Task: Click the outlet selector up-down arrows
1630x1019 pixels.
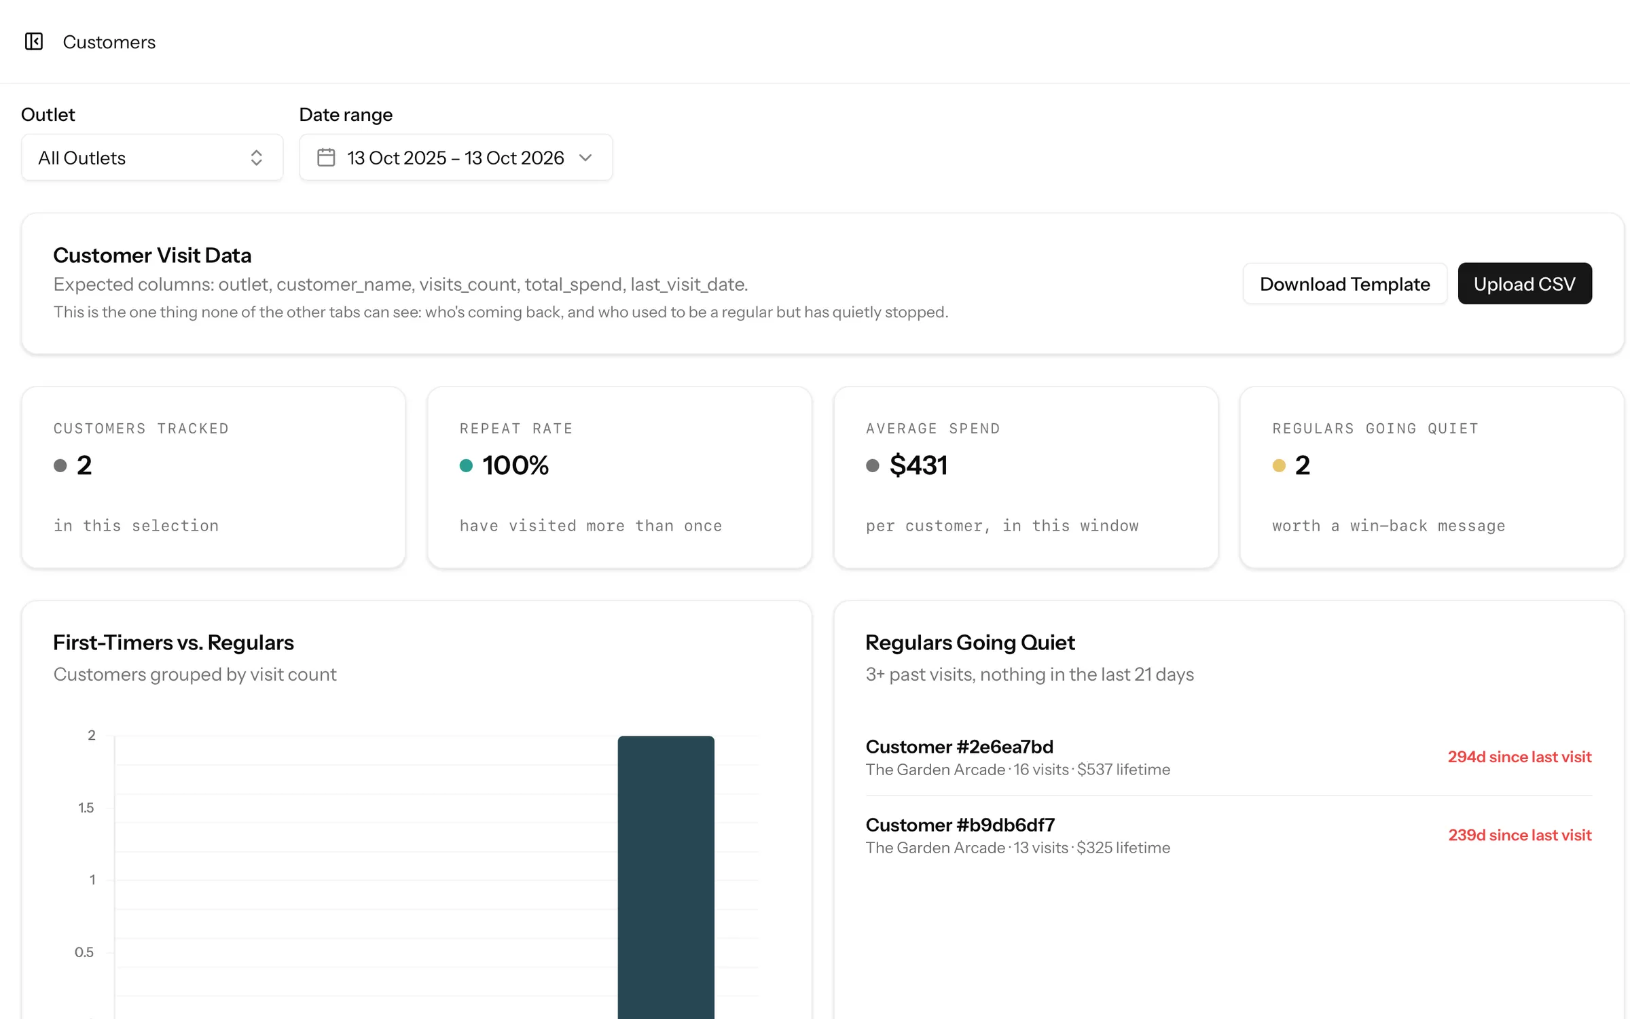Action: 256,158
